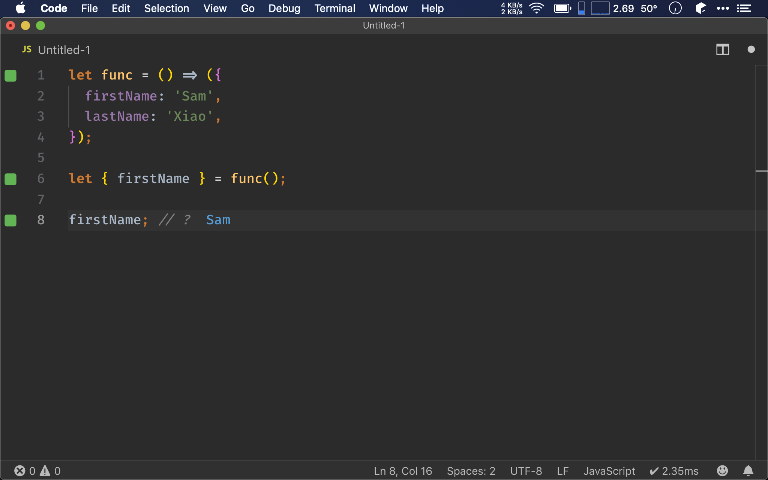Open the Spaces: 2 indentation selector
This screenshot has height=480, width=768.
pyautogui.click(x=471, y=471)
